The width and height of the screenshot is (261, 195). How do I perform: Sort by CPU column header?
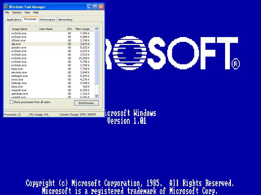(69, 29)
